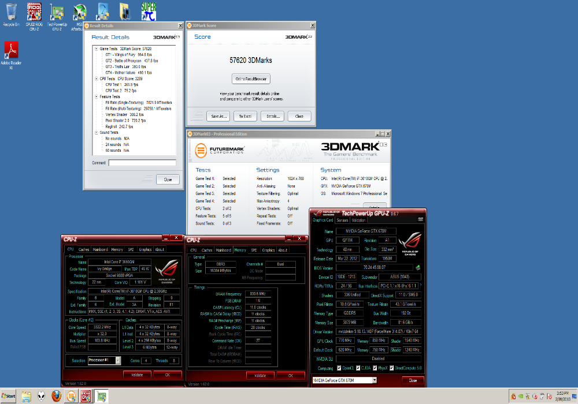This screenshot has width=578, height=404.
Task: Launch TechPowerUp GPU-Z desktop shortcut
Action: coord(57,17)
